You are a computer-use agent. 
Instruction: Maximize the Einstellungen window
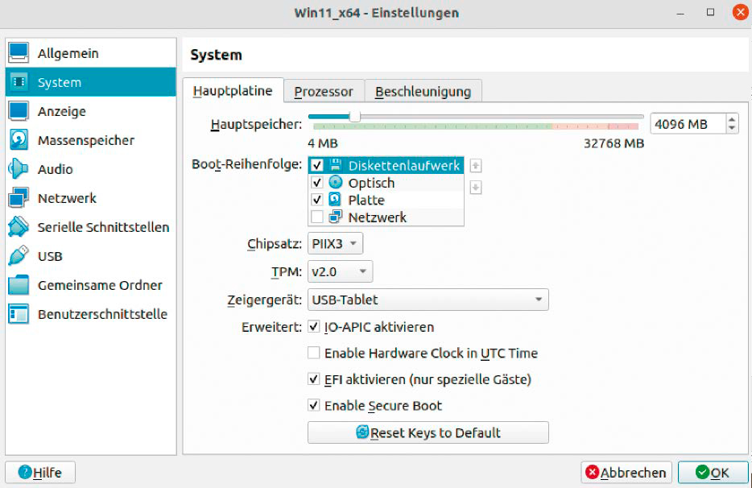click(x=710, y=12)
